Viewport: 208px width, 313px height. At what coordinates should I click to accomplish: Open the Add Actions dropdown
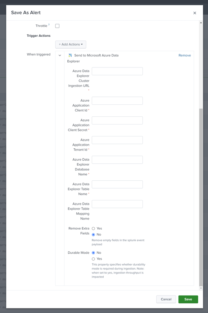pyautogui.click(x=71, y=45)
